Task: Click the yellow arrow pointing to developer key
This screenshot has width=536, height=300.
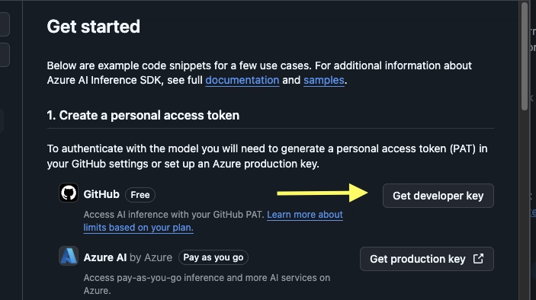Action: pyautogui.click(x=322, y=193)
